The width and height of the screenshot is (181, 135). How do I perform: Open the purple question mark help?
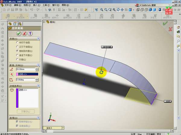[30, 33]
